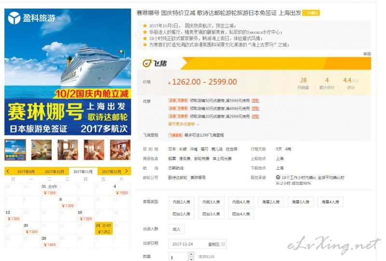Viewport: 386px width, 261px height.
Task: Select the second cabin photo thumbnail
Action: tap(41, 150)
